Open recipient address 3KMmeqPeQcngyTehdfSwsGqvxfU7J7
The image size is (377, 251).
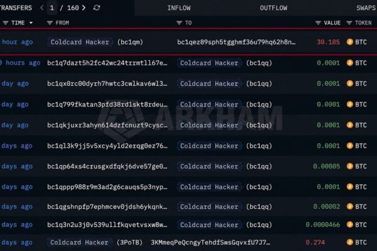click(x=210, y=242)
